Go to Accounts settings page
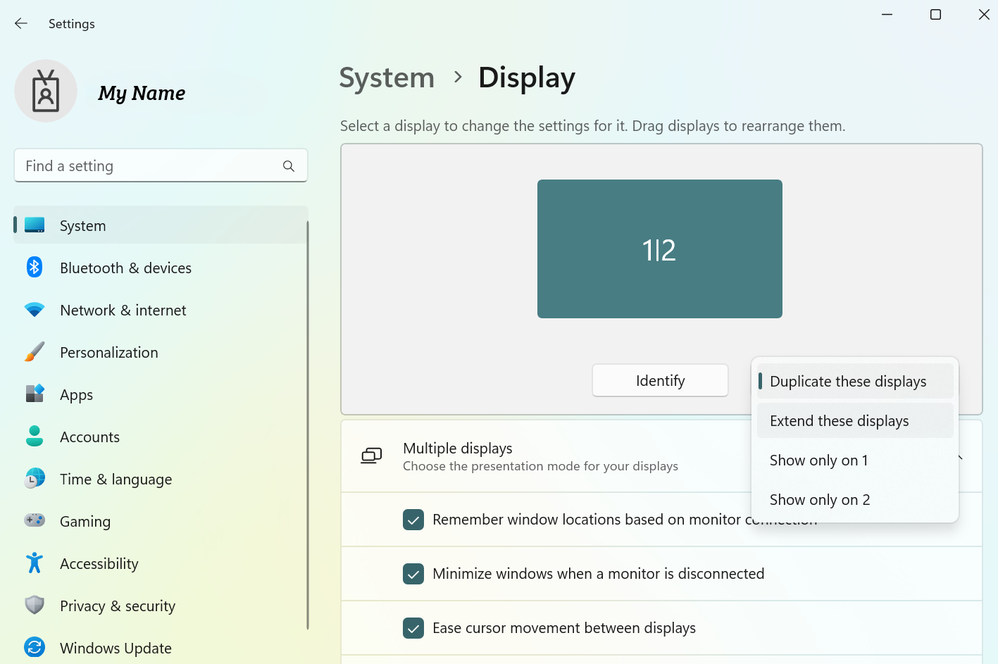 [x=89, y=437]
